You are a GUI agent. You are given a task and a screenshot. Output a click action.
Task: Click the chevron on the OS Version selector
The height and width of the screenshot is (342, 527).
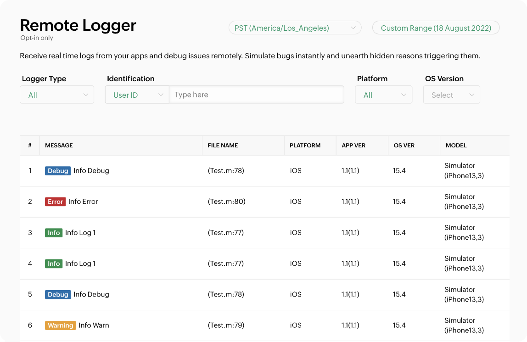tap(471, 95)
